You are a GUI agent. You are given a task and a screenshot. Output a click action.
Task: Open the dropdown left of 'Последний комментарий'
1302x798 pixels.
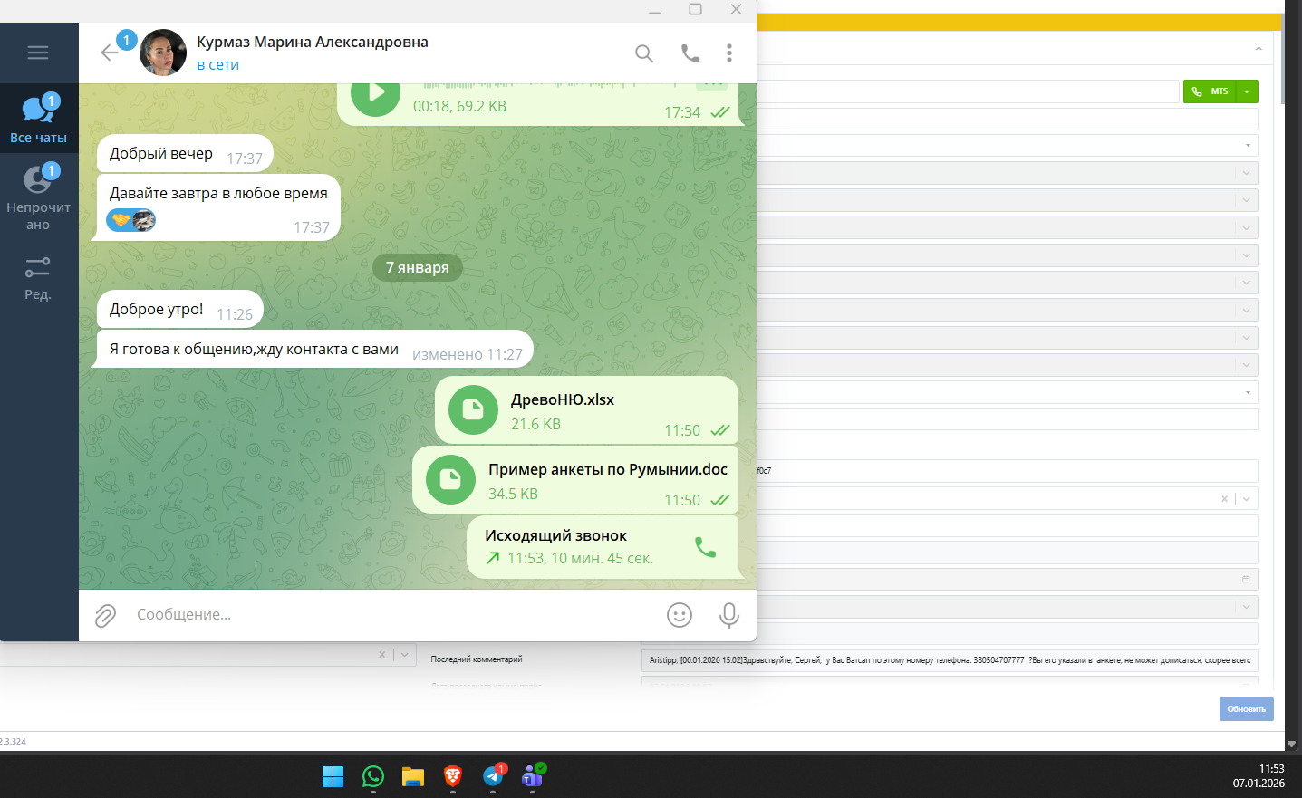coord(404,655)
